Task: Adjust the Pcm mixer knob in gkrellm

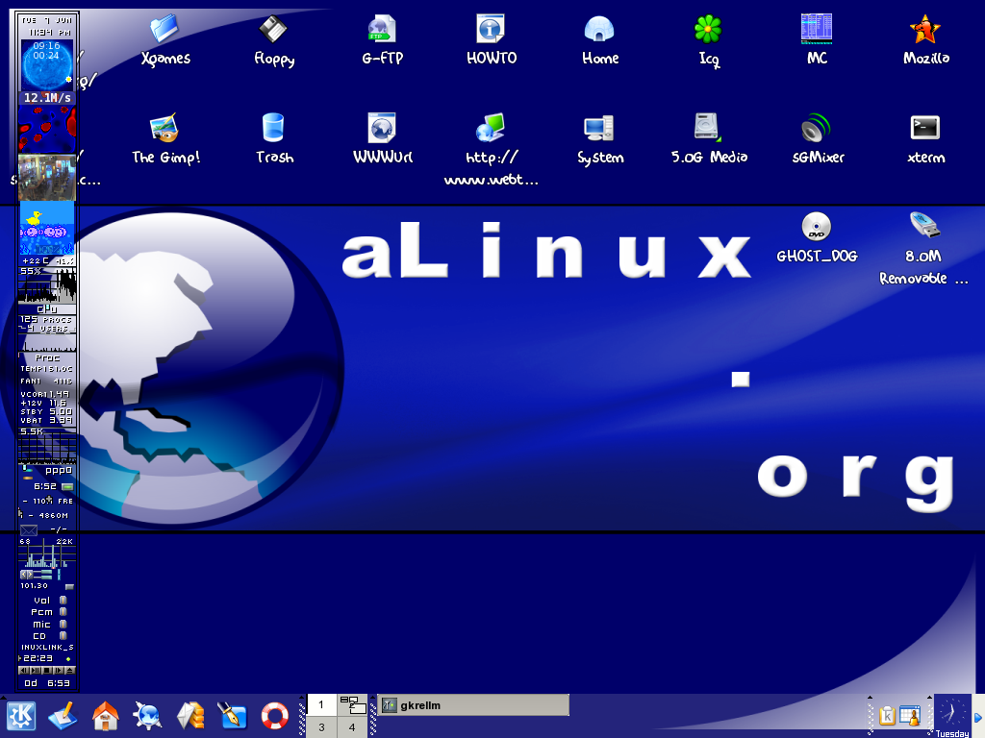Action: pyautogui.click(x=63, y=612)
